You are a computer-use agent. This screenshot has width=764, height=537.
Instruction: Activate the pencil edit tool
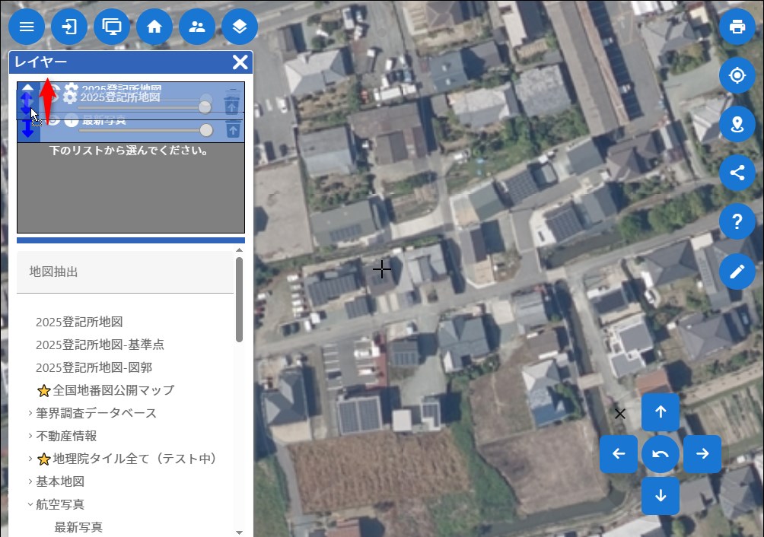click(x=737, y=272)
